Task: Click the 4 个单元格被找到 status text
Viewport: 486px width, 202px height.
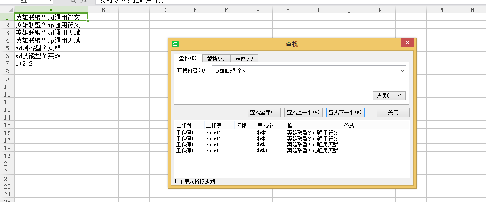Action: [x=194, y=181]
